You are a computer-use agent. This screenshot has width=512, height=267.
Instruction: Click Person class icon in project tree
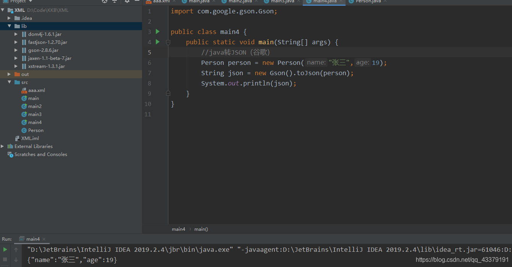click(24, 130)
